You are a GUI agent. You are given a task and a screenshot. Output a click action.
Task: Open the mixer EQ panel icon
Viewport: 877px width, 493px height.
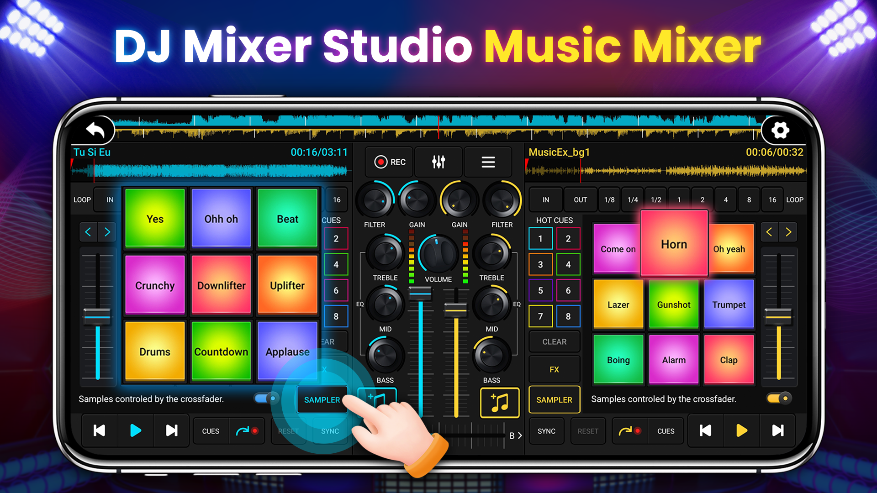(438, 162)
